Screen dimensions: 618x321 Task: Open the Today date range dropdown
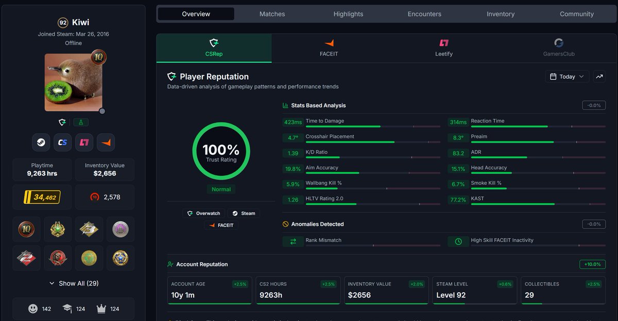pyautogui.click(x=567, y=77)
